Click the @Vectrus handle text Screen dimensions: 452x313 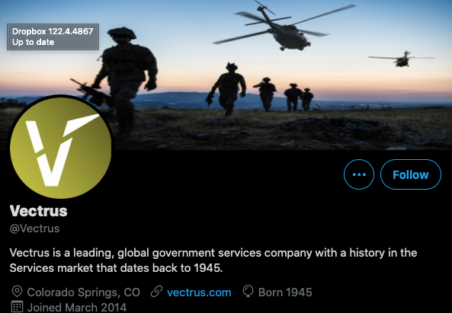(34, 228)
